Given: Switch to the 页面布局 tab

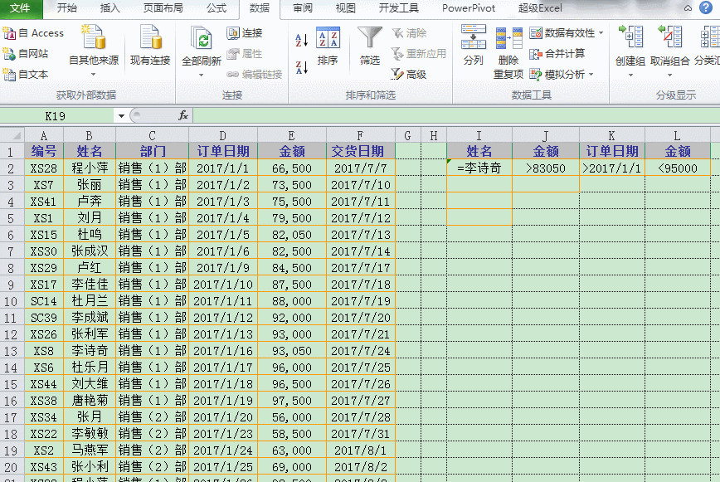Looking at the screenshot, I should click(163, 8).
